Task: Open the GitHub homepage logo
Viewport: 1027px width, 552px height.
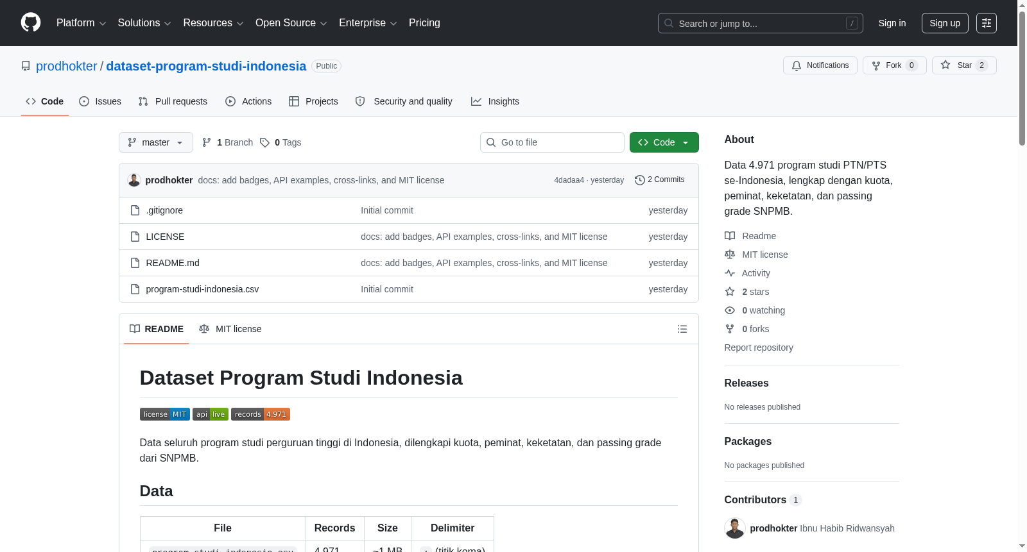Action: (31, 22)
